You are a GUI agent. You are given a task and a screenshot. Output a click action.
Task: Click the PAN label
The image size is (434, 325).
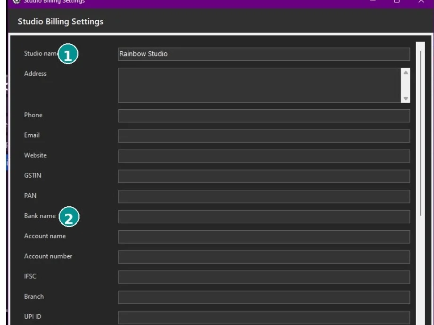30,195
